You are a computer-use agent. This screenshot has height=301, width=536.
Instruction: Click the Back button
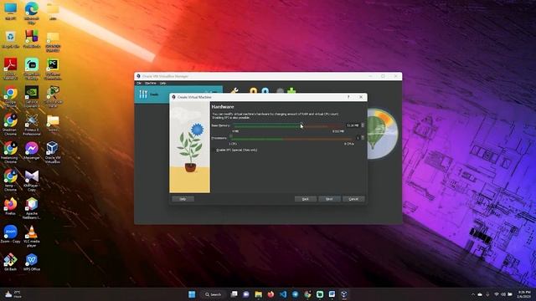(305, 199)
